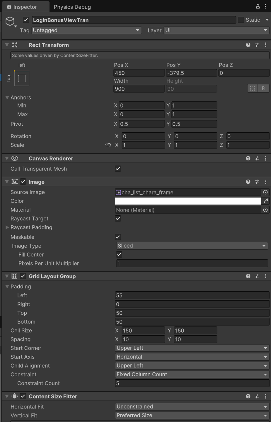Open Grid Layout Group preset settings icon

(x=257, y=276)
